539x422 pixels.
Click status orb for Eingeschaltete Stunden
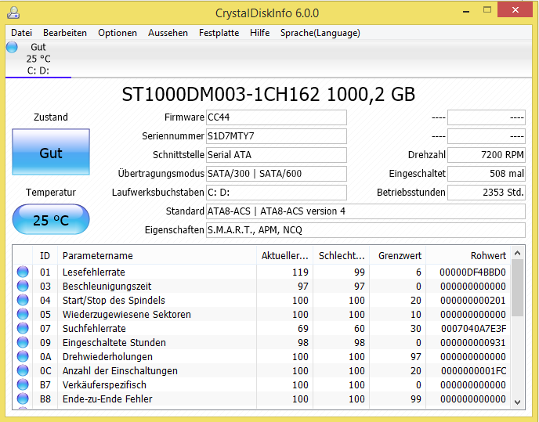coord(23,342)
